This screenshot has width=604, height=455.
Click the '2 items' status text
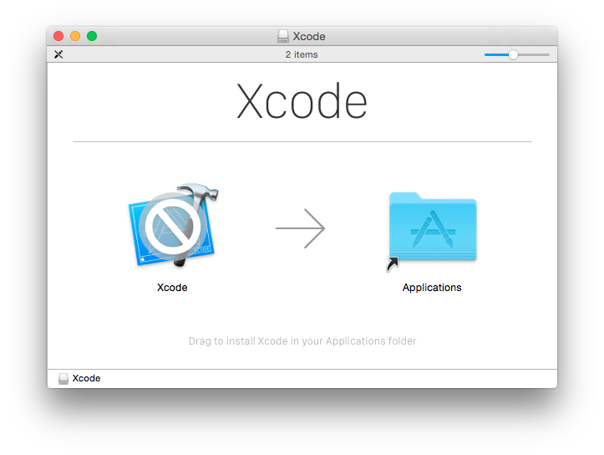[x=302, y=54]
